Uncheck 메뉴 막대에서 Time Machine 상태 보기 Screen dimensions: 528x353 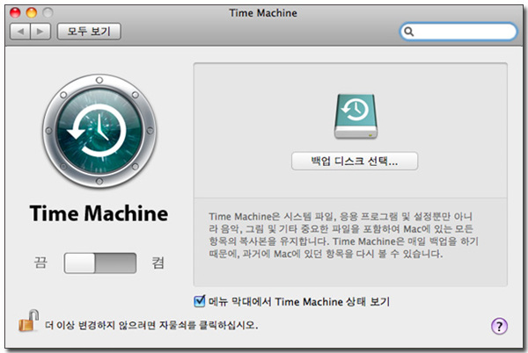coord(200,301)
